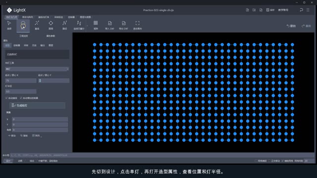The image size is (317, 178).
Task: Click the 生成布灯 button
Action: [38, 105]
